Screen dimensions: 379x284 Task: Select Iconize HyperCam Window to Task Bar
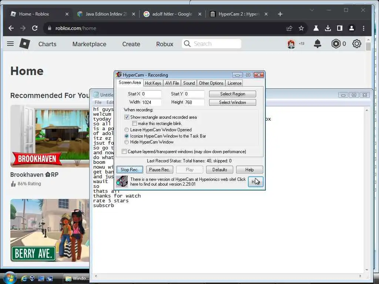pos(127,136)
